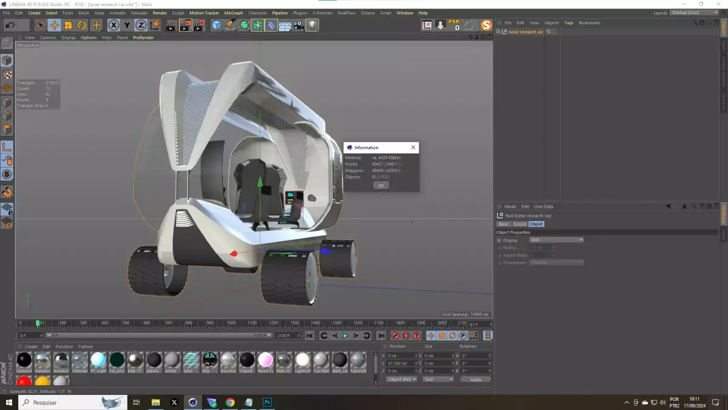Toggle the Display radio button in Object Properties
This screenshot has height=410, width=728.
499,240
